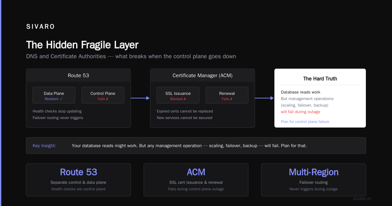Click 'Failover routing never triggers' text
The image size is (392, 206).
pos(58,118)
